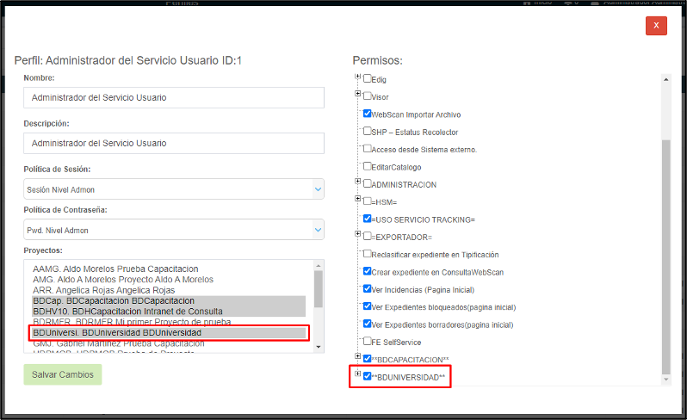
Task: Toggle the FE SelfService checkbox
Action: [368, 342]
